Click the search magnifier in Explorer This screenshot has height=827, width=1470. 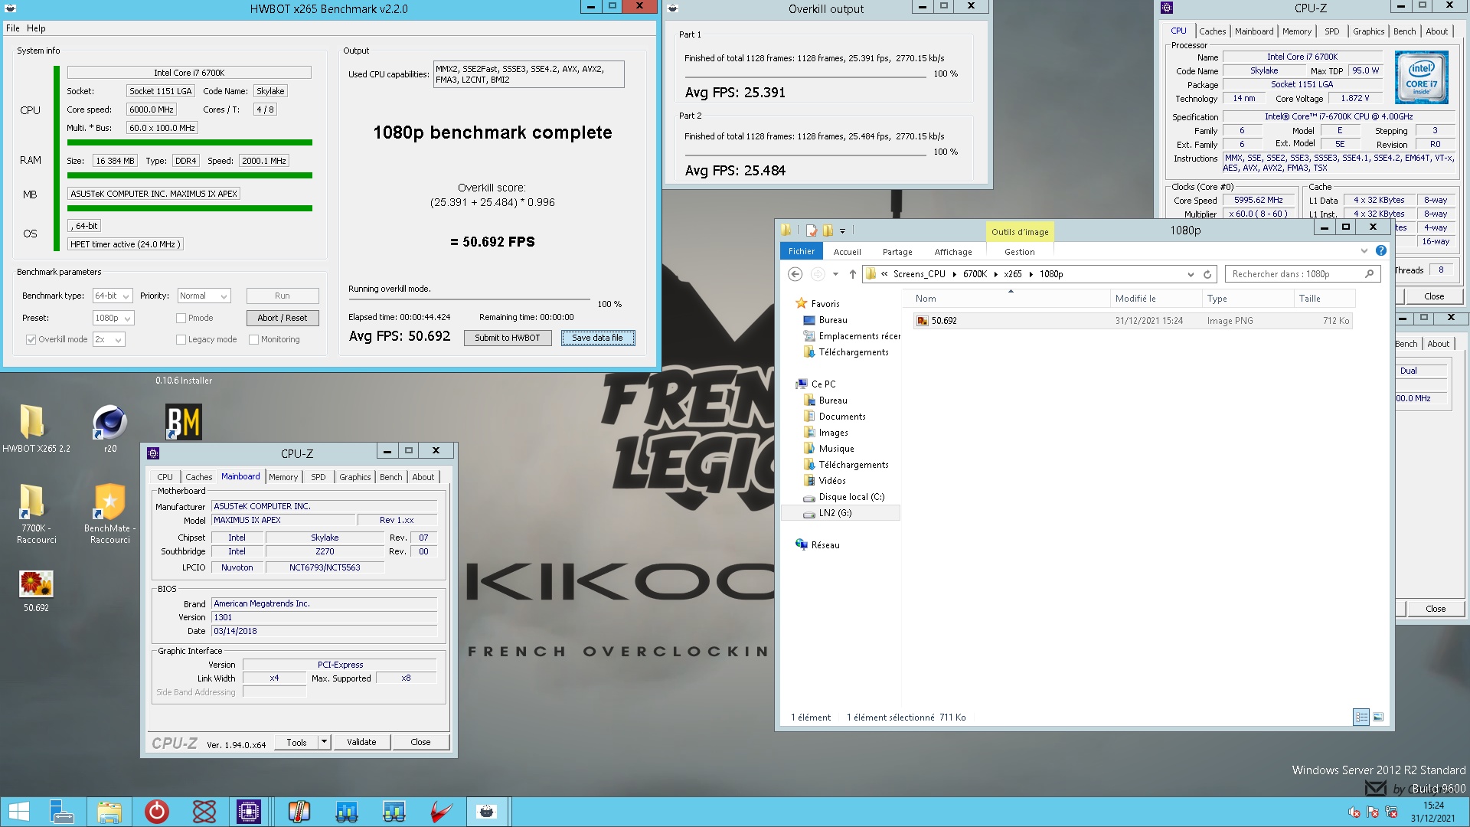click(1370, 274)
